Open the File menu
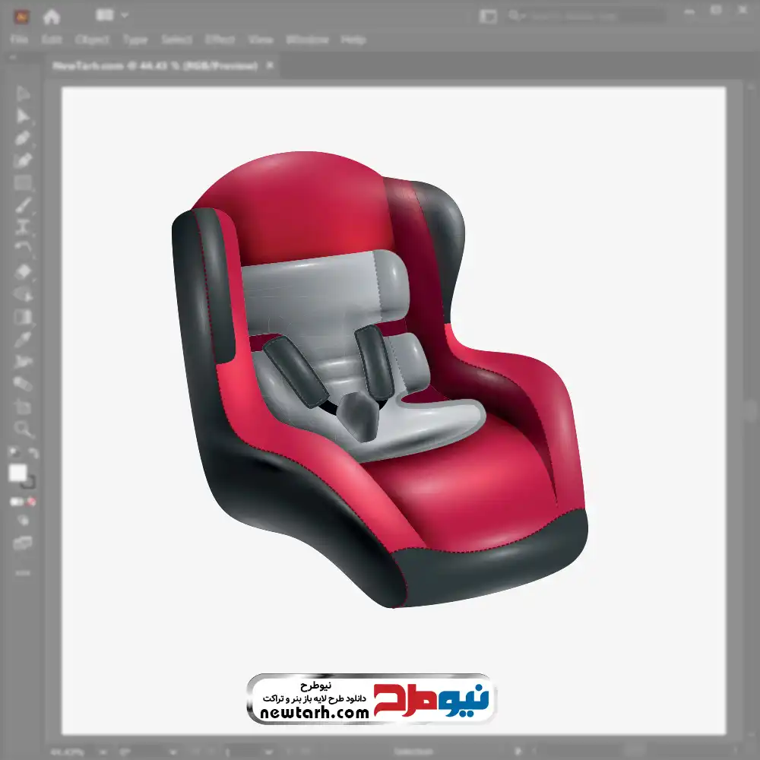This screenshot has height=760, width=760. pyautogui.click(x=20, y=40)
